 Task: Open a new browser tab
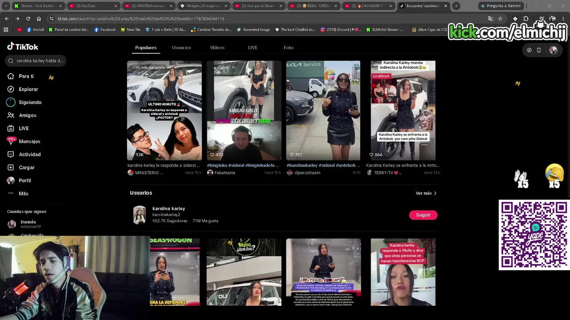tap(456, 6)
